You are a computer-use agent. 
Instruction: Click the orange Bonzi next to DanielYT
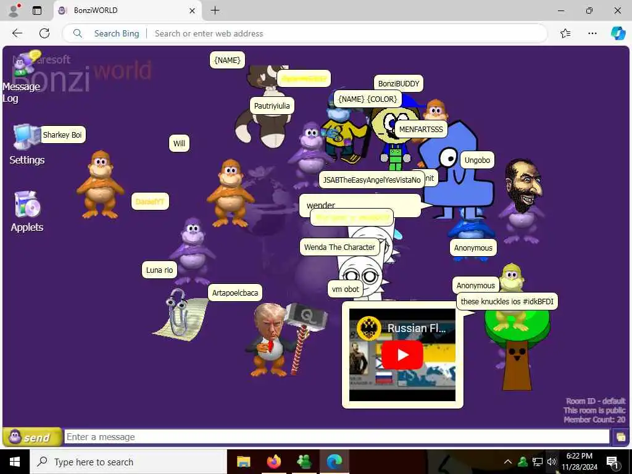click(x=100, y=185)
